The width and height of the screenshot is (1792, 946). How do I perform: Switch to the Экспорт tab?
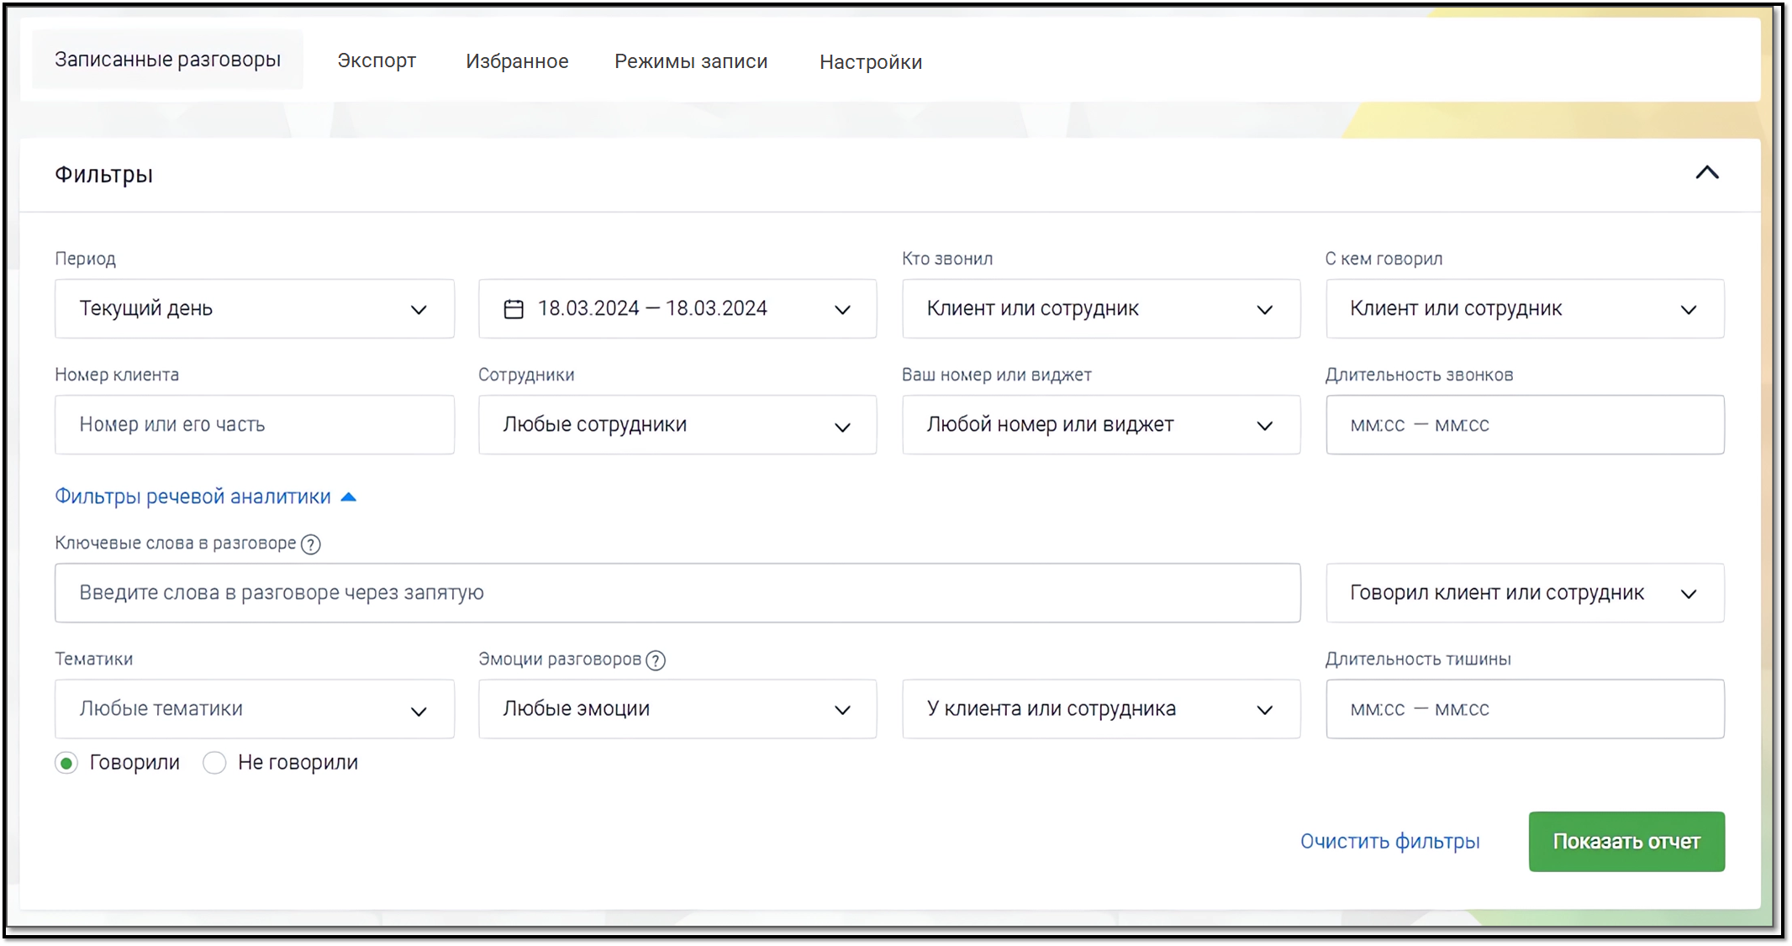tap(377, 60)
